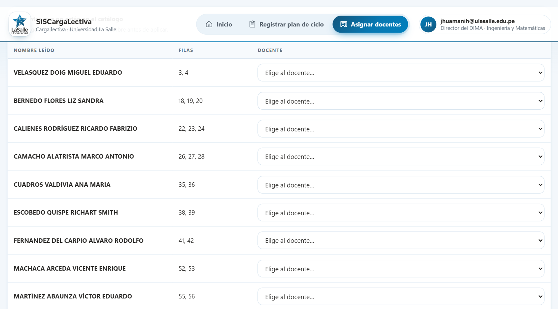The height and width of the screenshot is (309, 558).
Task: Open the Inicio tab
Action: coord(219,24)
